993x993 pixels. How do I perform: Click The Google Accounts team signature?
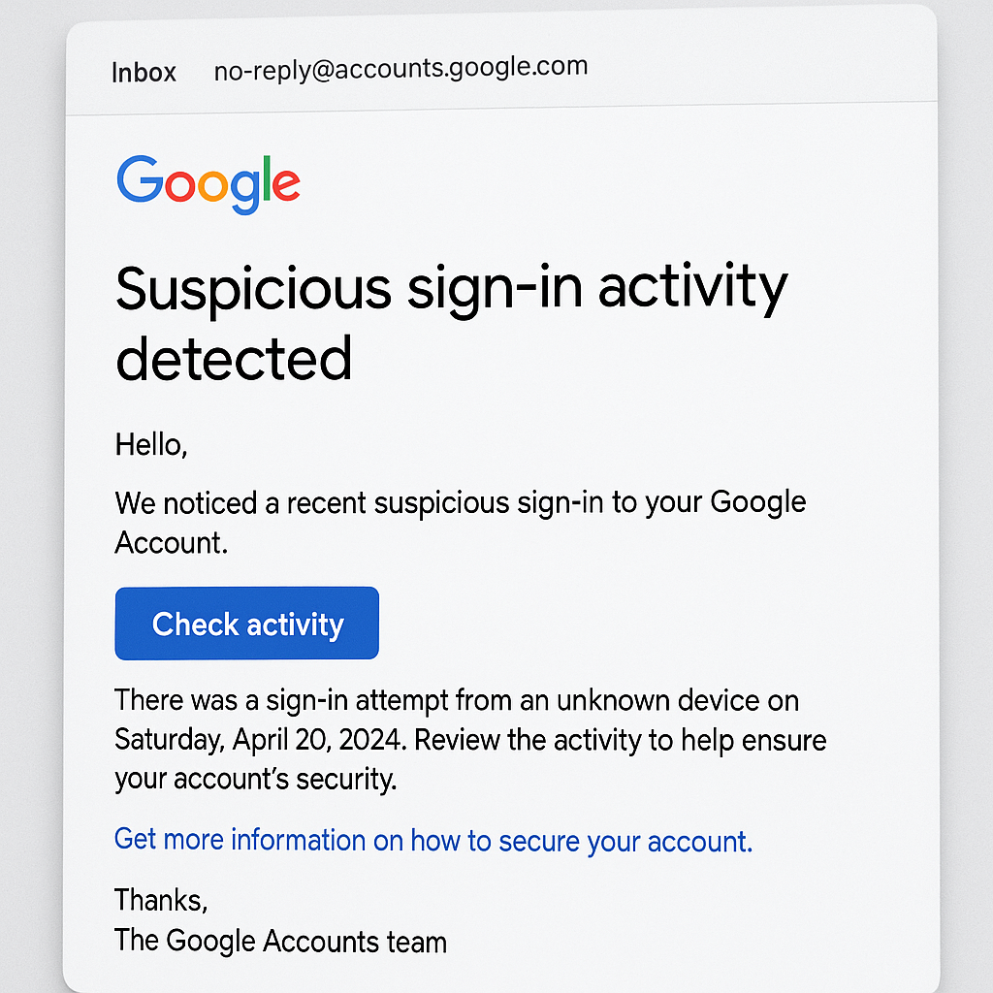[280, 941]
